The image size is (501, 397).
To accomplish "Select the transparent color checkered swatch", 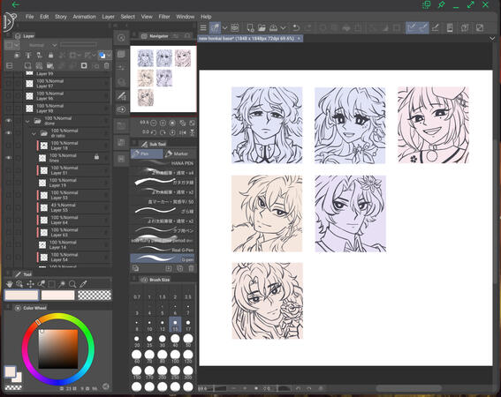I will point(95,295).
